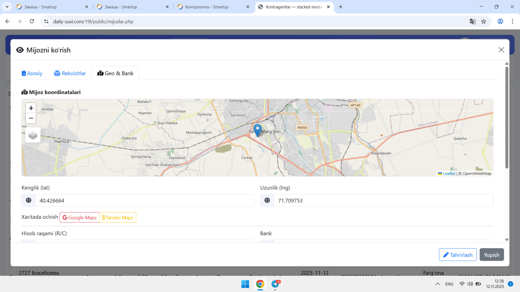520x292 pixels.
Task: Click the Google Translate icon in address bar
Action: tap(472, 21)
